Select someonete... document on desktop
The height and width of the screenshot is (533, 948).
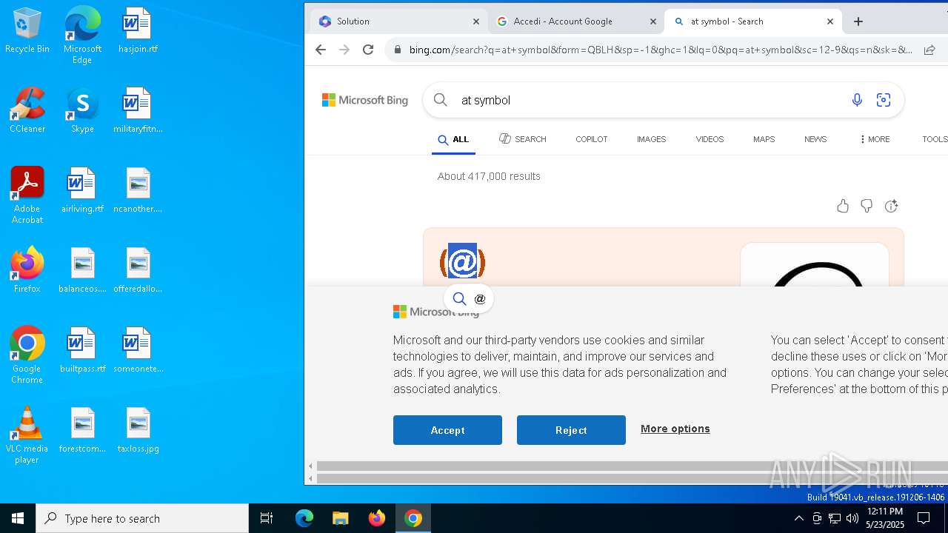pos(138,350)
